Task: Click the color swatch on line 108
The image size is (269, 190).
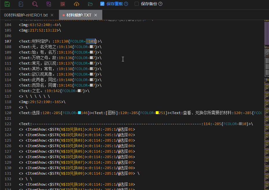Action: pyautogui.click(x=91, y=47)
